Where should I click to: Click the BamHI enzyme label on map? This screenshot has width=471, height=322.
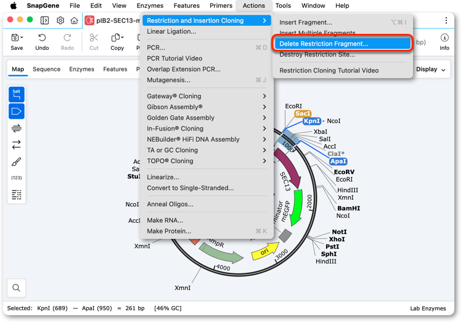click(x=348, y=208)
